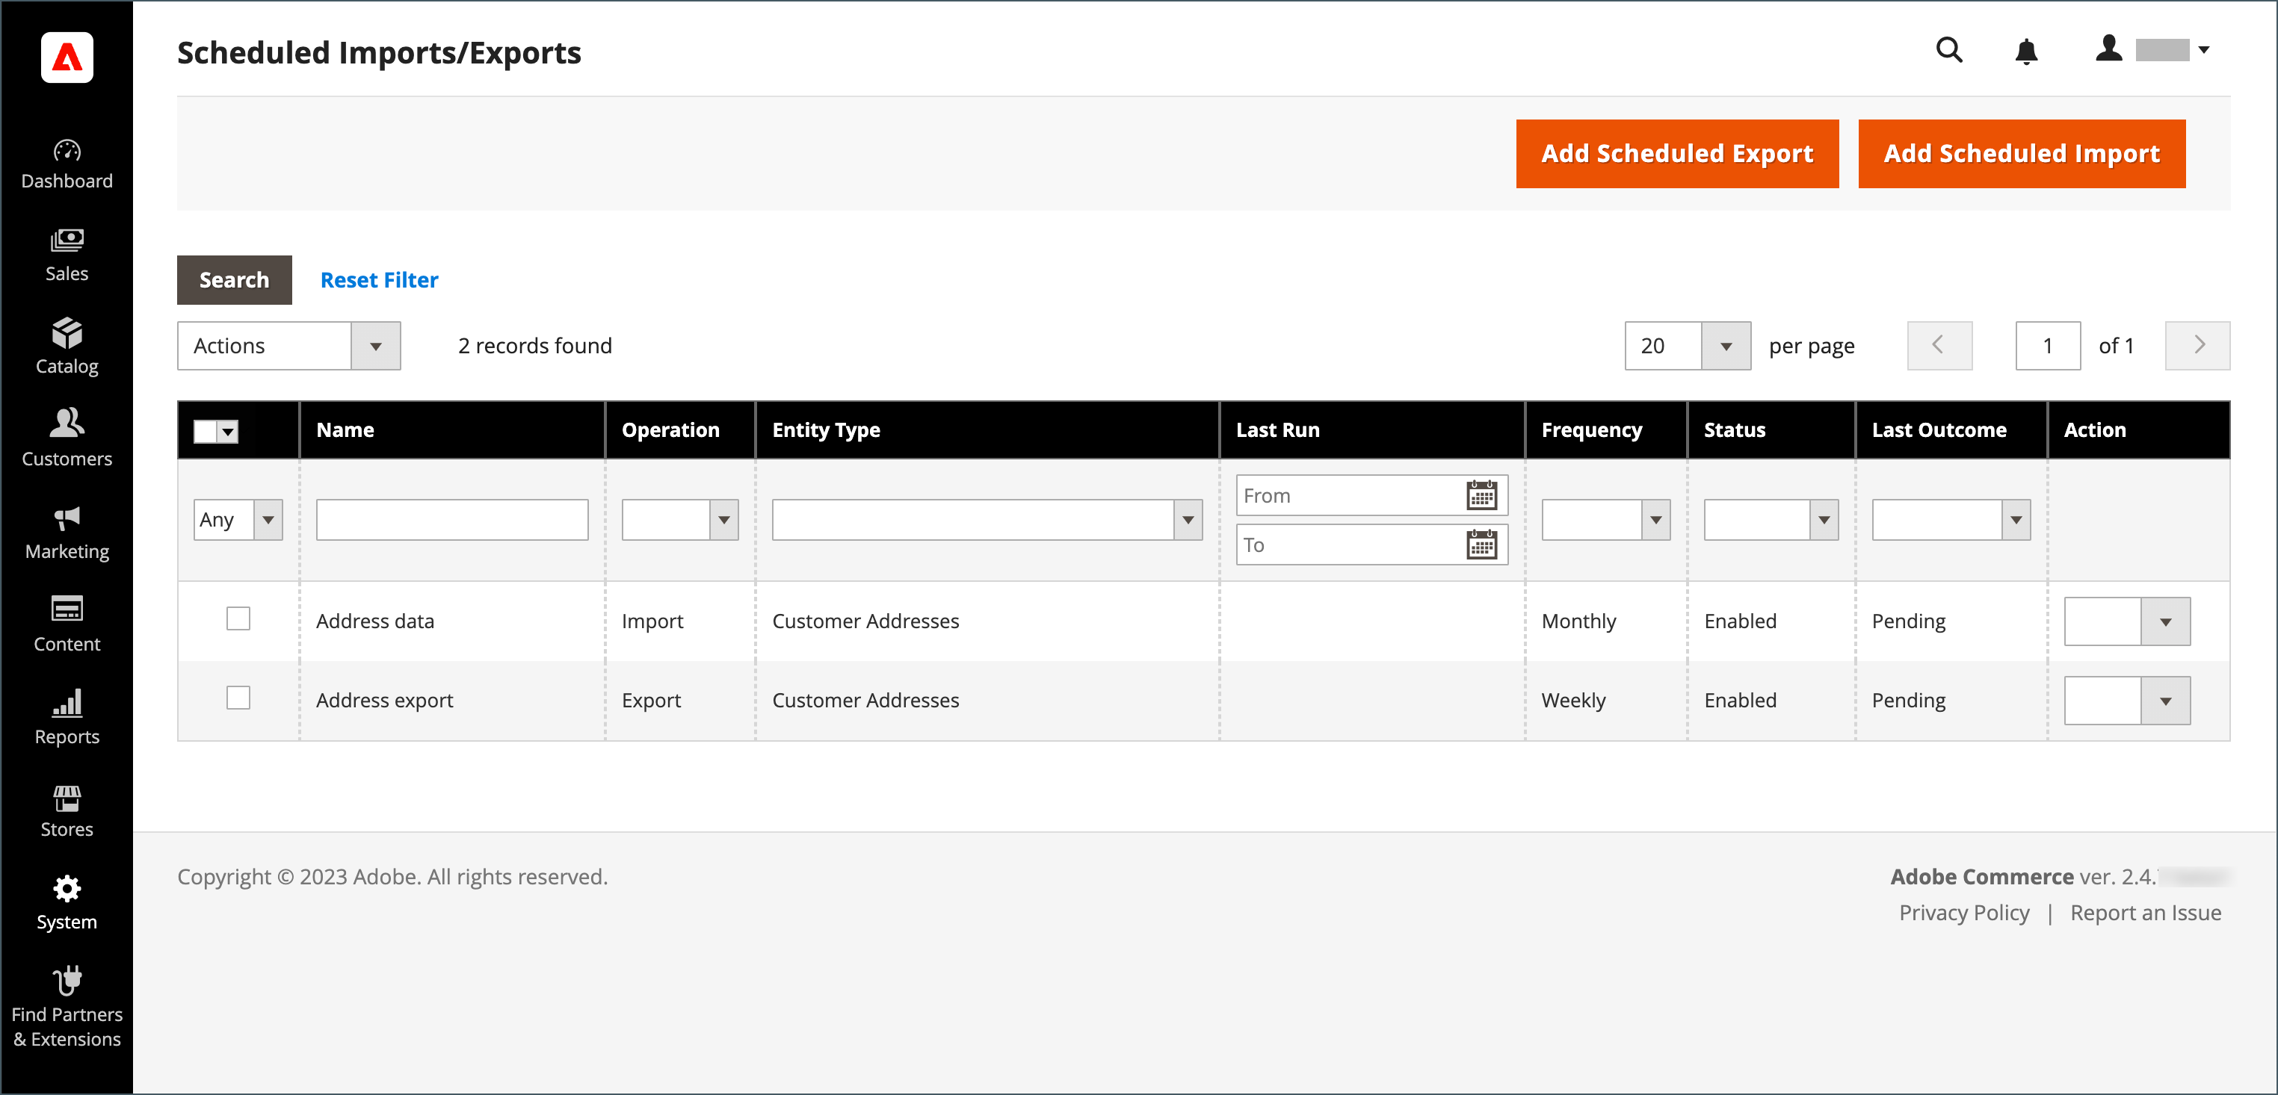Toggle checkbox for Address data row
2278x1095 pixels.
point(235,618)
